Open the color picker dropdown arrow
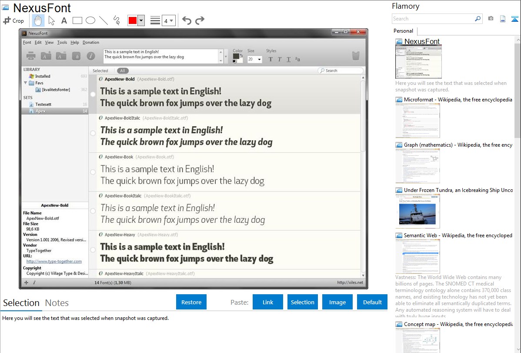The width and height of the screenshot is (521, 353). coord(141,20)
